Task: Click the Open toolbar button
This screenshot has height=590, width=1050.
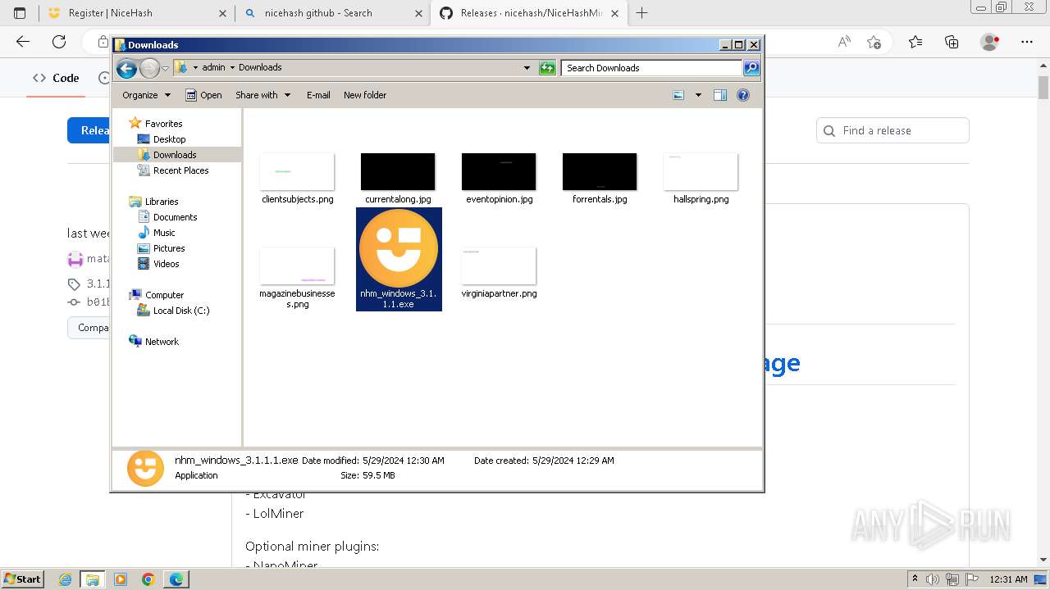Action: (x=203, y=95)
